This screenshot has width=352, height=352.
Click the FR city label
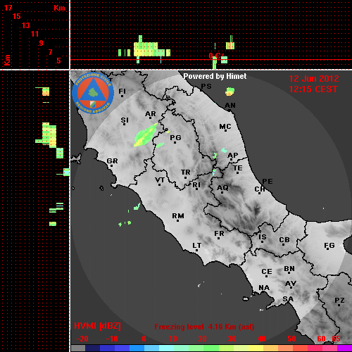click(x=219, y=234)
